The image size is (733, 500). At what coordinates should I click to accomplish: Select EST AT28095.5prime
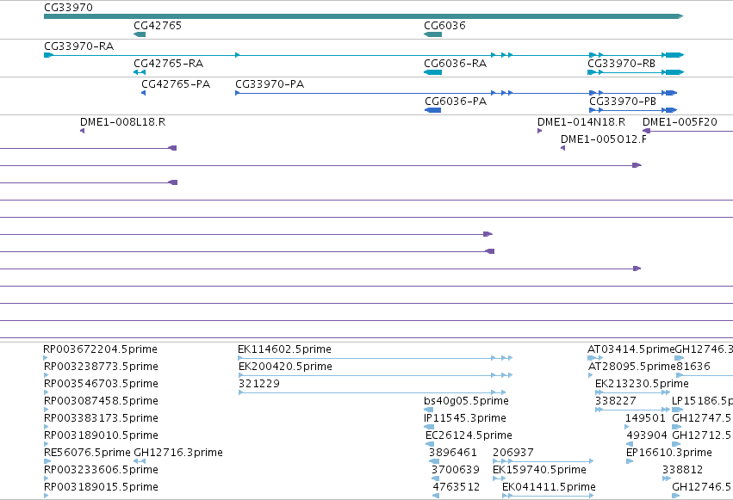click(591, 375)
